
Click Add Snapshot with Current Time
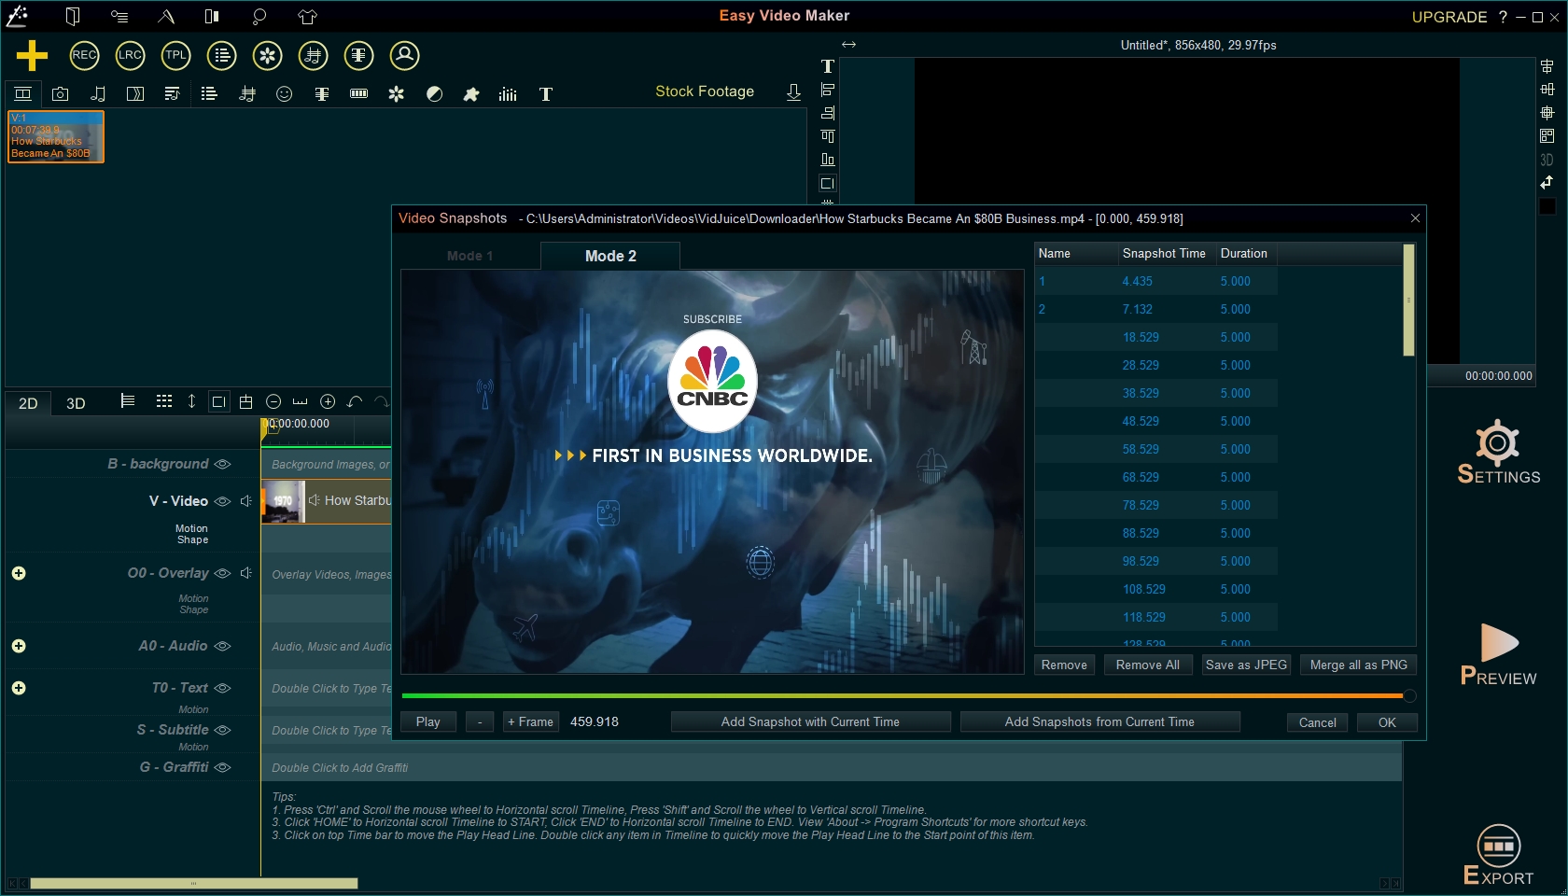[809, 721]
